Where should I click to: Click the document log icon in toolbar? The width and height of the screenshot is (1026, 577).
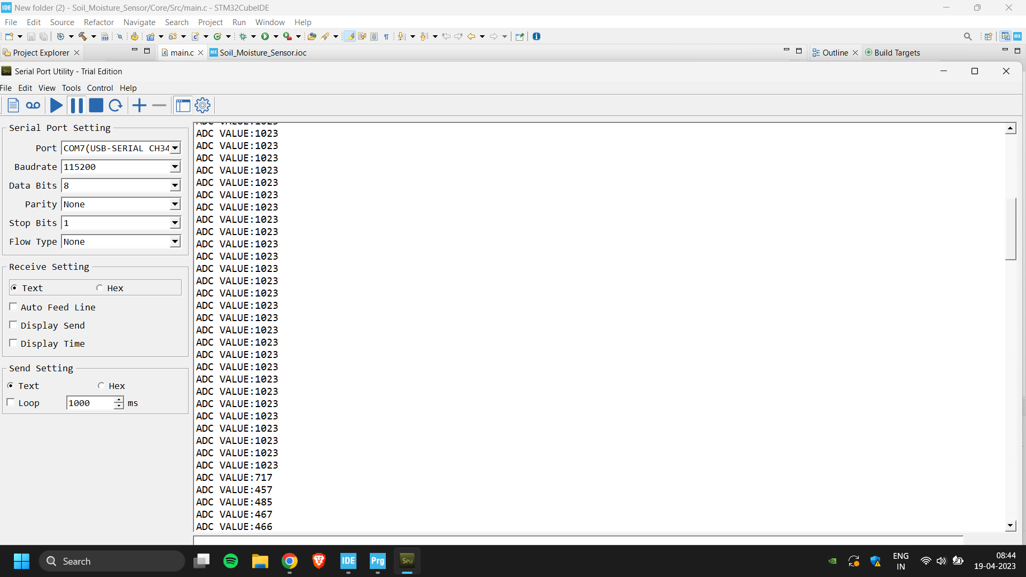(x=13, y=105)
